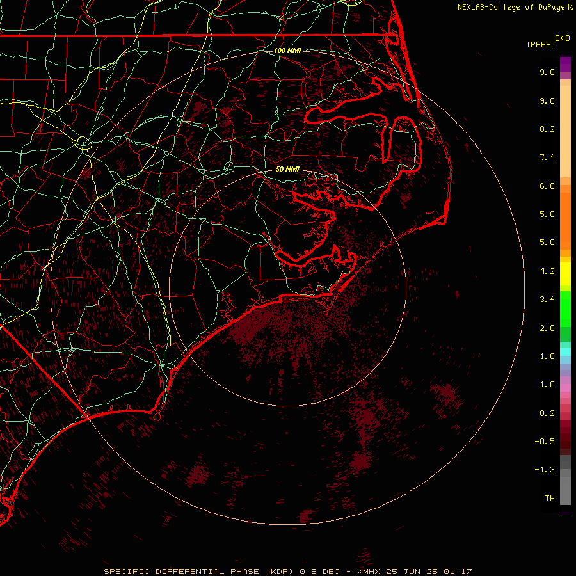This screenshot has height=576, width=576.
Task: Click the green band on the color bar
Action: coord(565,308)
